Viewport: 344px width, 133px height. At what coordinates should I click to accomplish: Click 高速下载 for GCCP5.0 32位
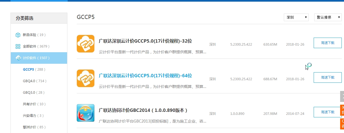coord(328,43)
